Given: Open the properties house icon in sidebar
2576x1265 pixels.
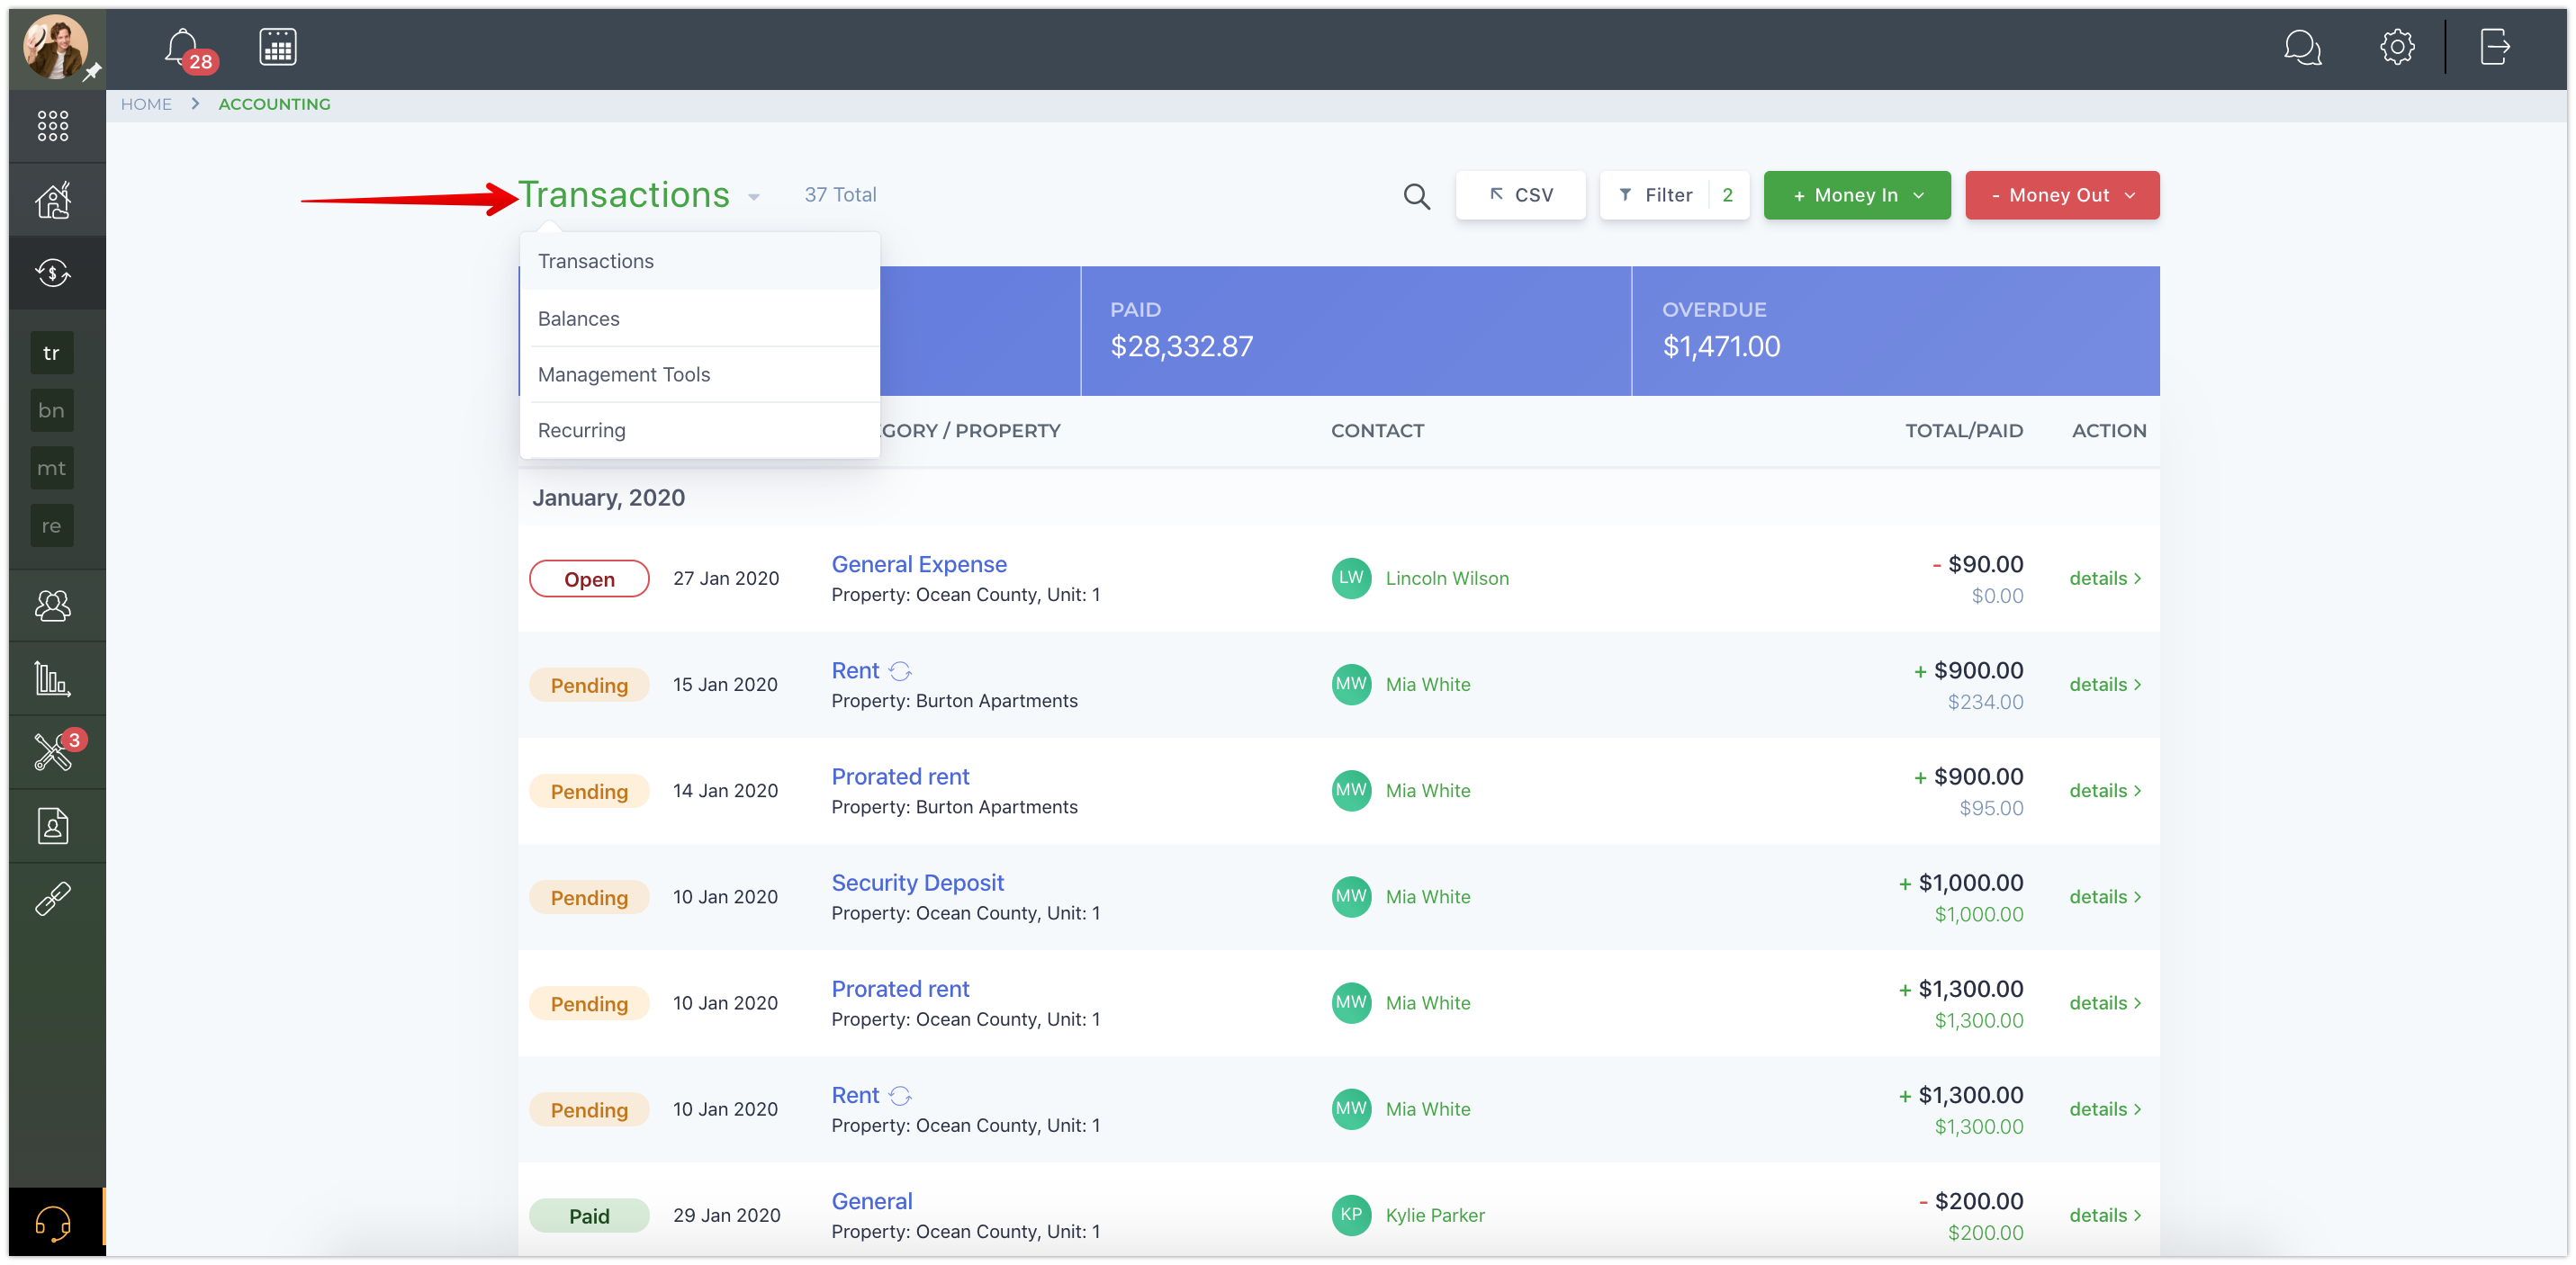Looking at the screenshot, I should tap(53, 200).
